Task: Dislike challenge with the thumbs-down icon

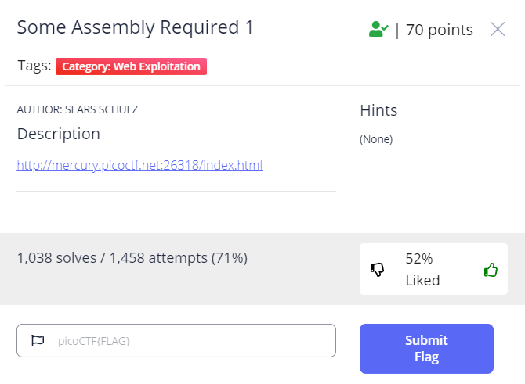Action: click(377, 270)
